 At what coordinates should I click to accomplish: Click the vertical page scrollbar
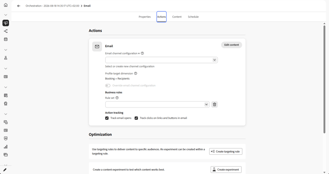[324, 79]
